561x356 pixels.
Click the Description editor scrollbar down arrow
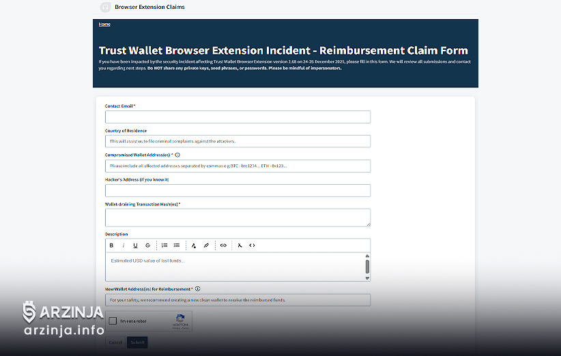(367, 278)
